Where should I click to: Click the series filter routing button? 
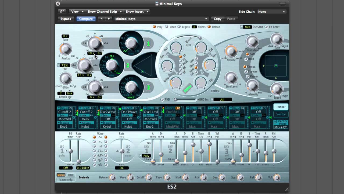click(x=215, y=91)
